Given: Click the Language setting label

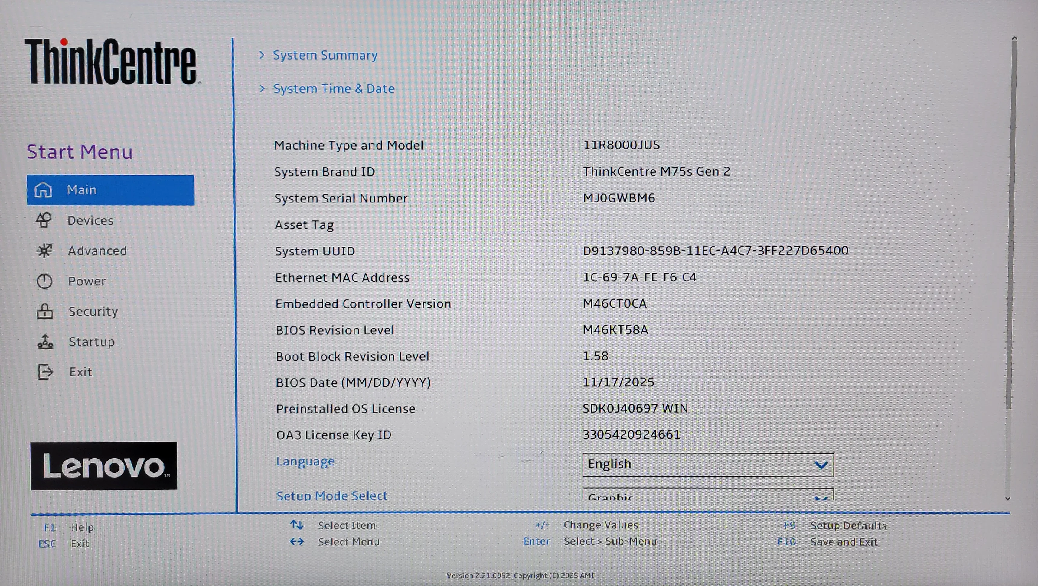Looking at the screenshot, I should (305, 461).
